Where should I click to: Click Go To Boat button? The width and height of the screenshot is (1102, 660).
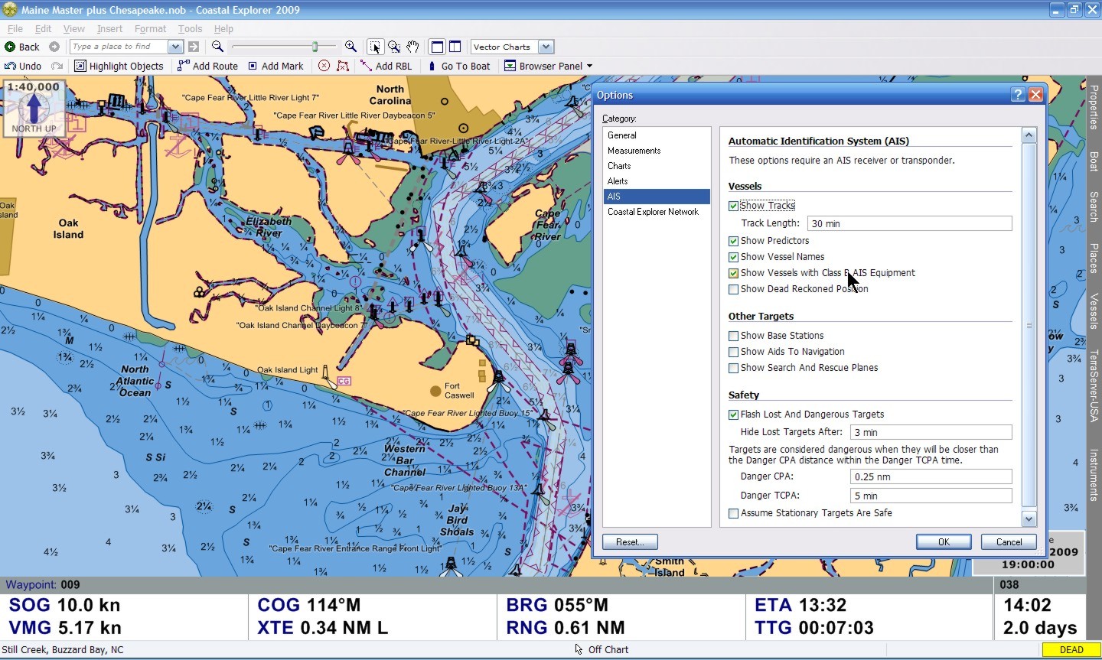[458, 66]
